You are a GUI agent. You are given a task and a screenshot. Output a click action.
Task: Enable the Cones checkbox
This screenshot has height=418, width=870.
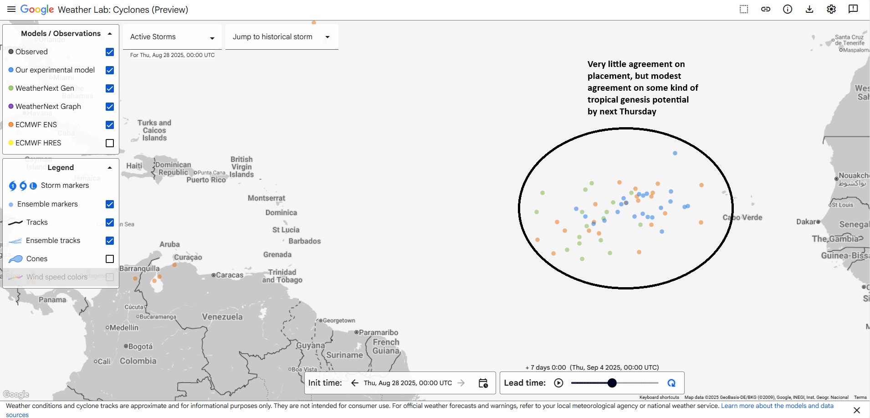click(110, 259)
